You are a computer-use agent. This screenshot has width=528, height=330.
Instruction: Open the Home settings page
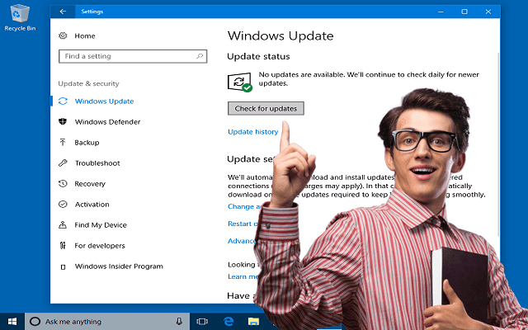click(85, 36)
